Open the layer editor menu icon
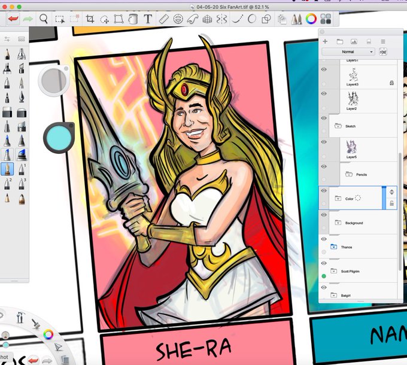 pyautogui.click(x=383, y=41)
